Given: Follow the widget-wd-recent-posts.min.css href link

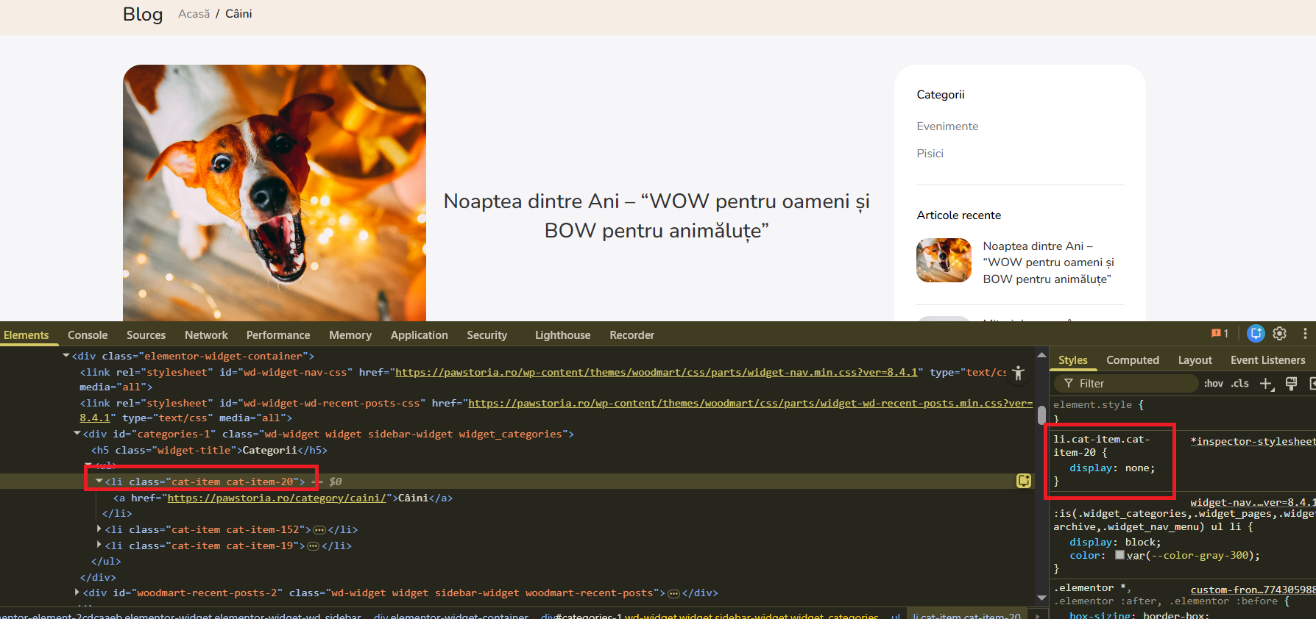Looking at the screenshot, I should [x=751, y=404].
